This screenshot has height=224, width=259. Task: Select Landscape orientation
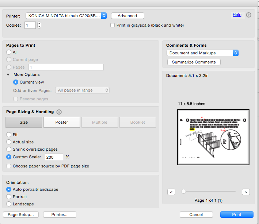9,204
